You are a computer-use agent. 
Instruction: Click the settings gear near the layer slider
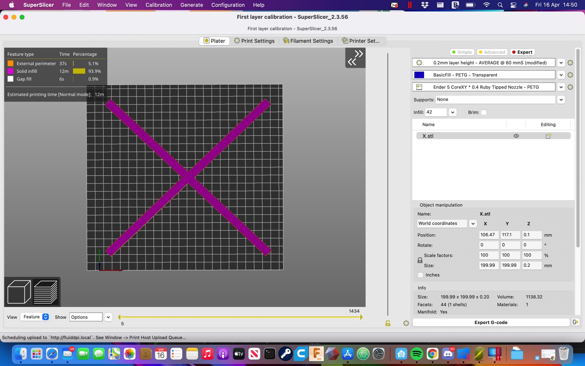[406, 323]
